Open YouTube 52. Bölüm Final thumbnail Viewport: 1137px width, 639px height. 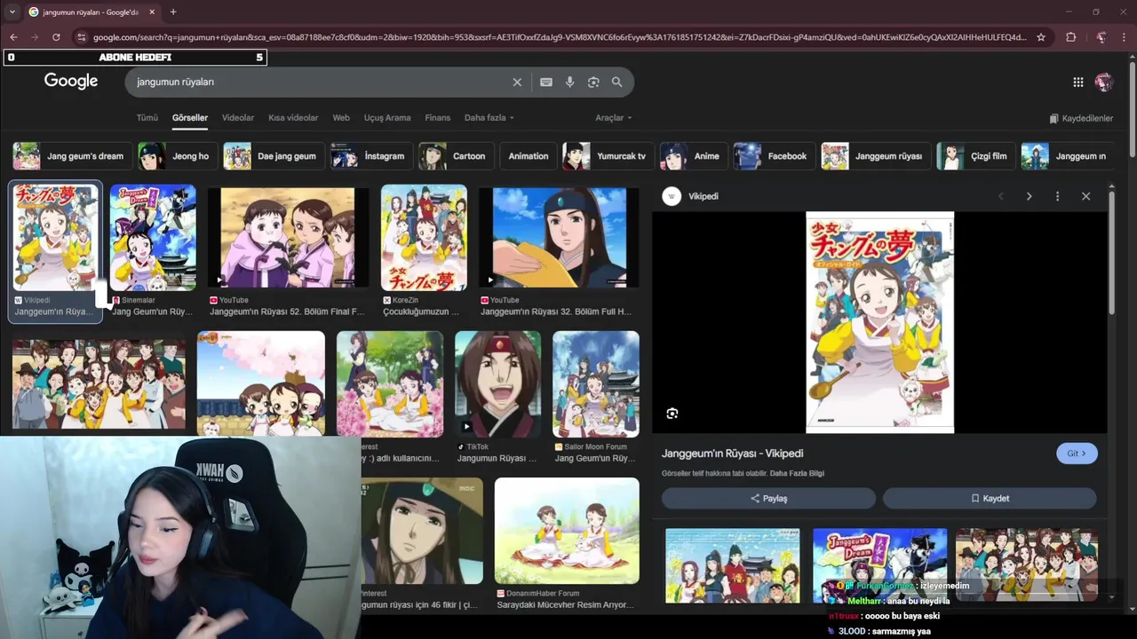click(288, 238)
